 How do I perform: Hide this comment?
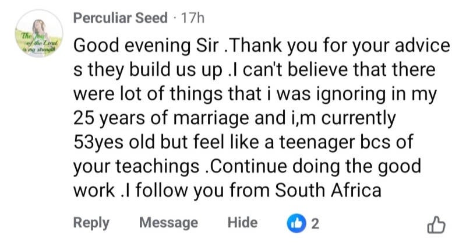[x=242, y=223]
